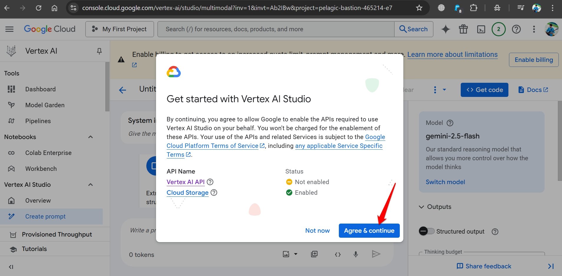Collapse the Vertex AI Studio section

91,185
